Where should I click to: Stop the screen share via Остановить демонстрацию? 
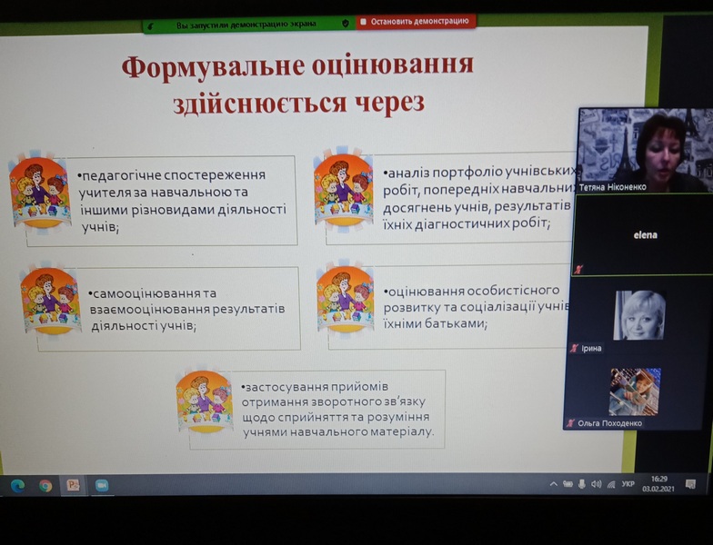tap(416, 22)
